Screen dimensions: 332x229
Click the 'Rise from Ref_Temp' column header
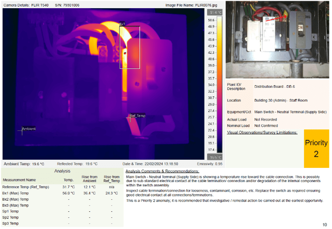[112, 179]
